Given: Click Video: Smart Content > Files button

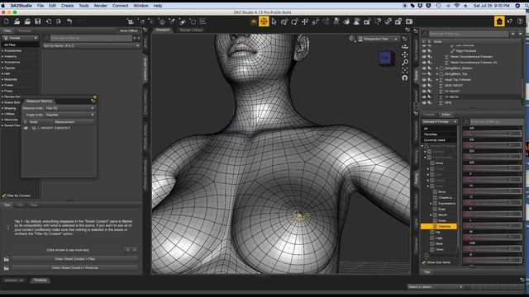Looking at the screenshot, I should click(75, 259).
